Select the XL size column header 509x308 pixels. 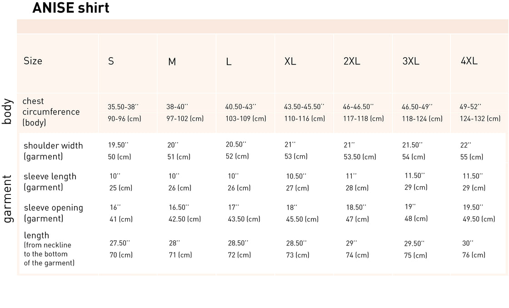coord(290,61)
